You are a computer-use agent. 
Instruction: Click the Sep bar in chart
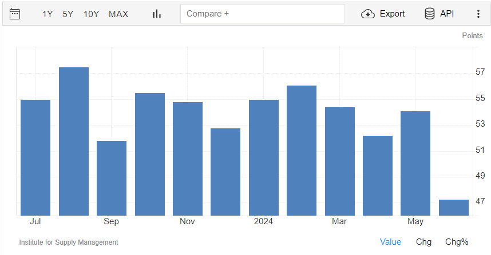click(x=112, y=178)
